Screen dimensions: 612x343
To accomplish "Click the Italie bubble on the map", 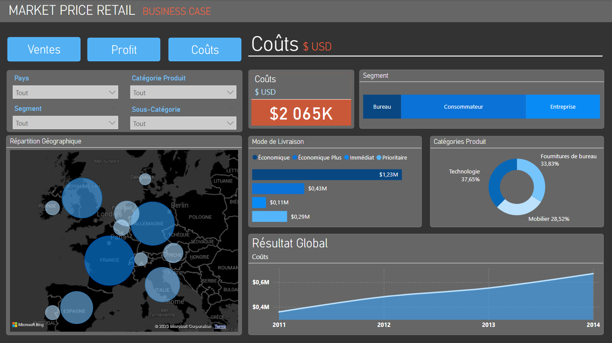I will point(162,285).
